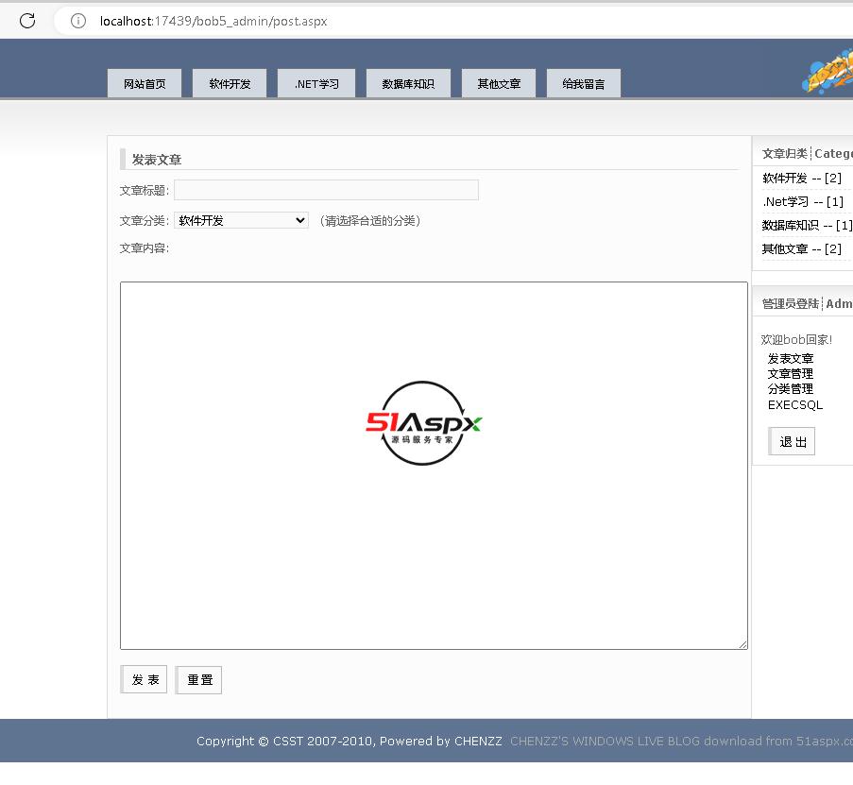853x785 pixels.
Task: Click the 发表文章 section heading
Action: click(x=157, y=160)
